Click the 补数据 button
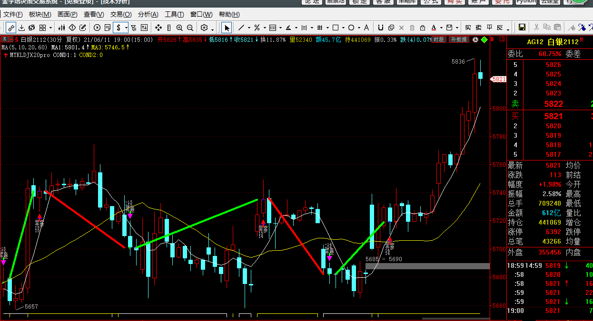The height and width of the screenshot is (321, 593). 459,39
